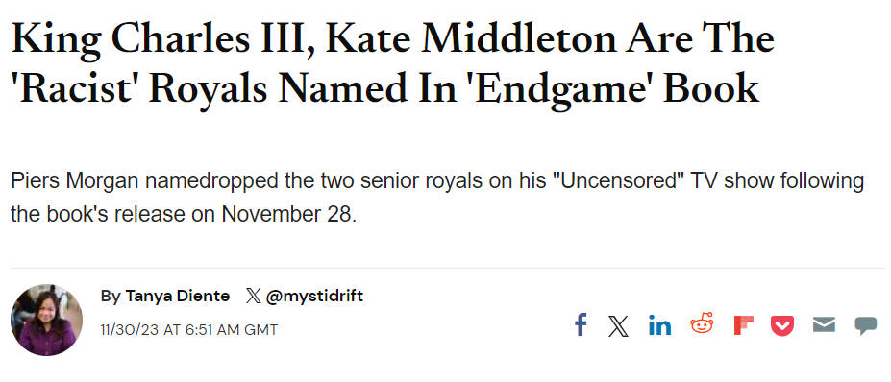Visit the @mystidrift X profile
891x382 pixels.
pyautogui.click(x=314, y=296)
